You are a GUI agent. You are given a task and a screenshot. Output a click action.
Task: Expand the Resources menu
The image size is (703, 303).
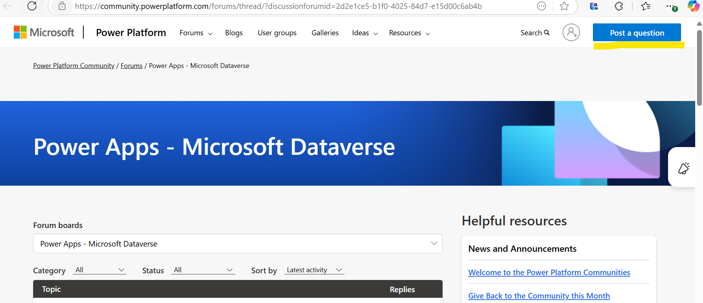pyautogui.click(x=410, y=33)
